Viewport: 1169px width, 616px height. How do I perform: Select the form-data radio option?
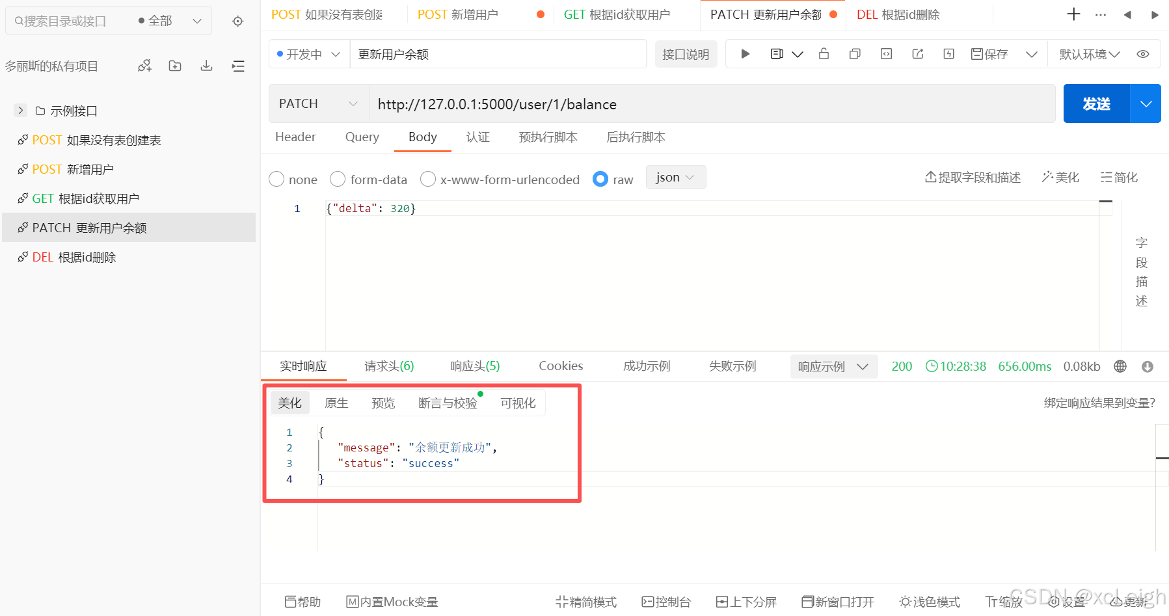(x=338, y=180)
